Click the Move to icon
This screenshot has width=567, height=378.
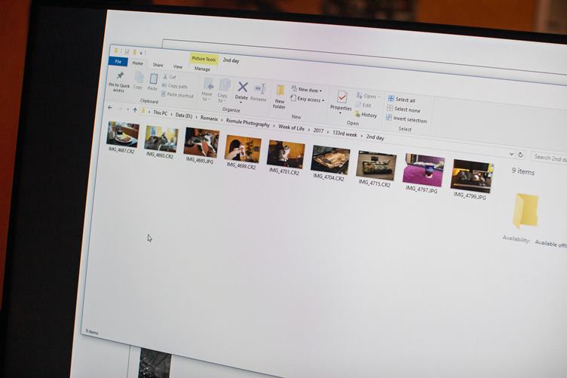pyautogui.click(x=209, y=85)
